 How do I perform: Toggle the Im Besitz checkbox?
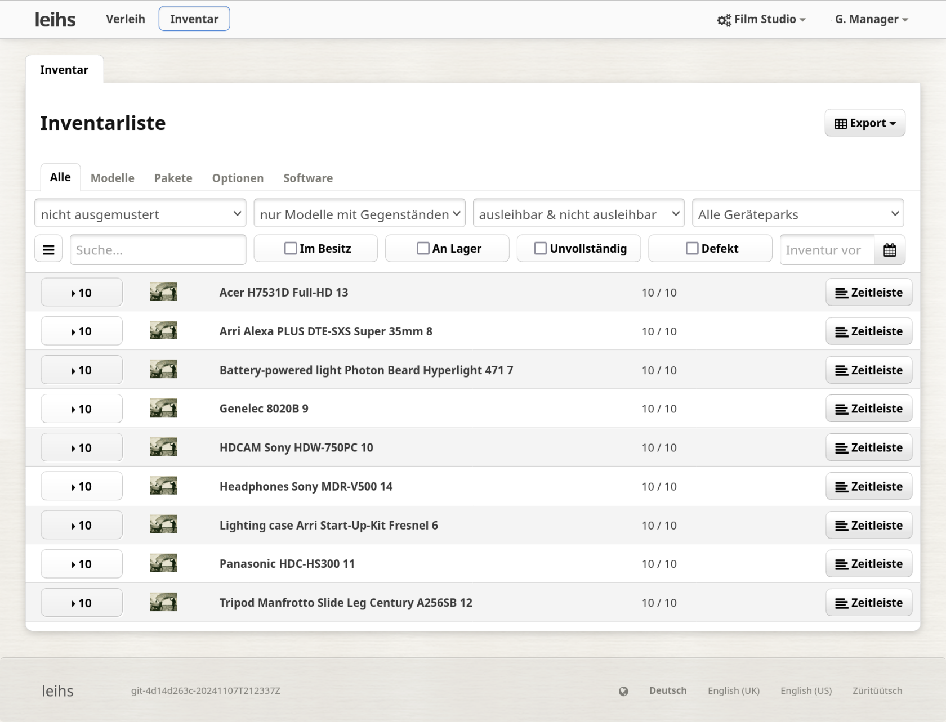pyautogui.click(x=291, y=248)
